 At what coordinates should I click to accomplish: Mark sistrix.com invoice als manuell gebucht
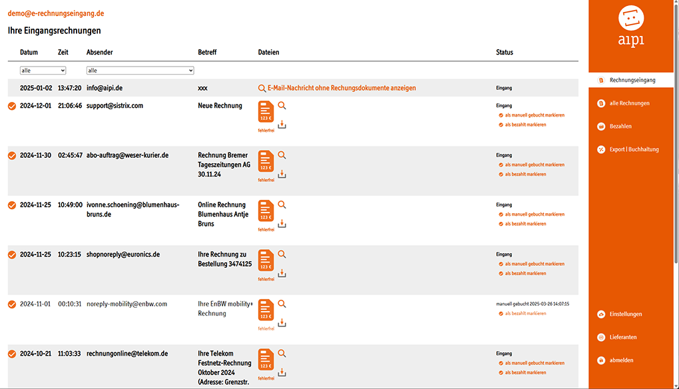[535, 115]
